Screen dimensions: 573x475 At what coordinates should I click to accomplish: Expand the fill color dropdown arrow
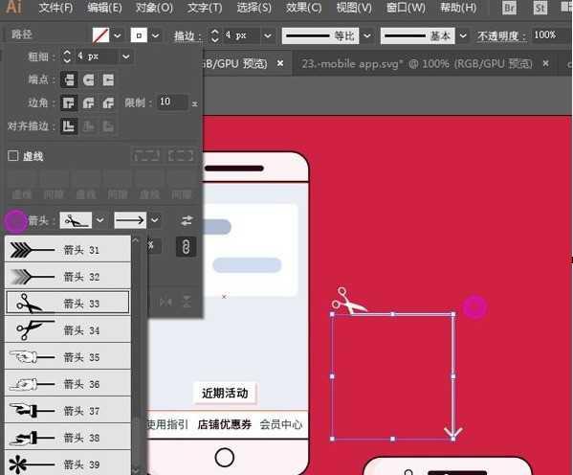click(x=118, y=35)
